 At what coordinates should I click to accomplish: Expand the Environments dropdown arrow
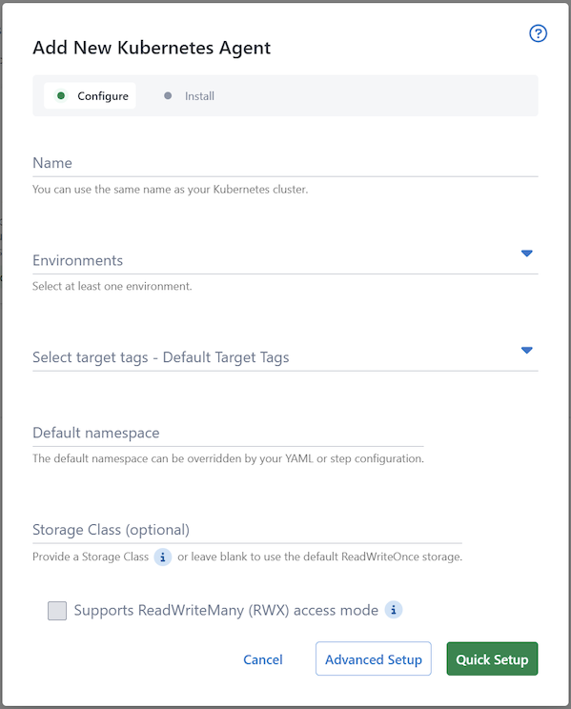click(526, 253)
